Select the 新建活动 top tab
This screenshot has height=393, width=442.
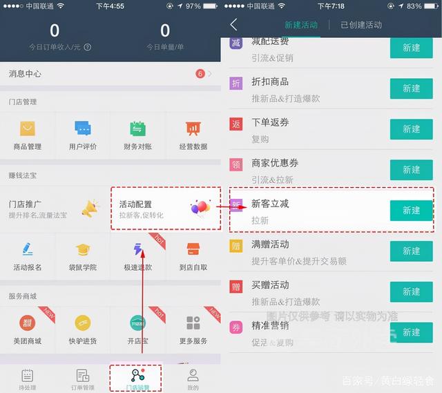click(301, 25)
